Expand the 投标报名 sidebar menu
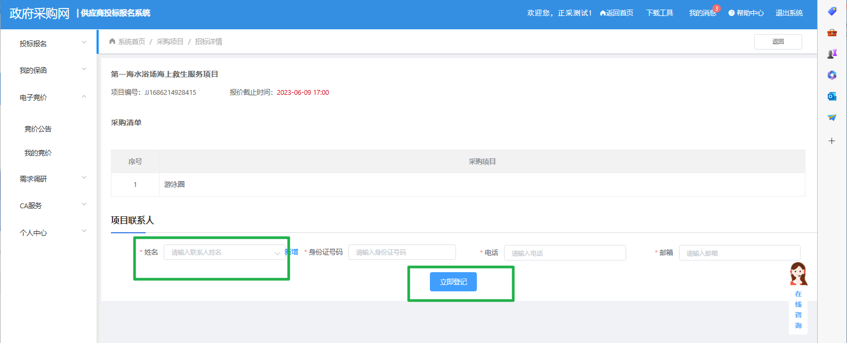This screenshot has width=847, height=343. 52,44
